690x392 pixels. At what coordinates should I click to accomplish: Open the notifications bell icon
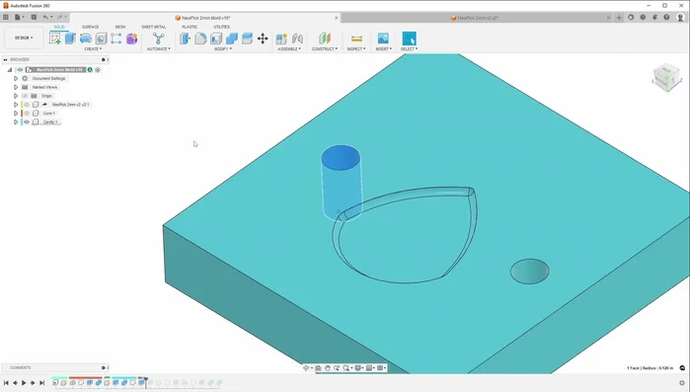tap(654, 17)
